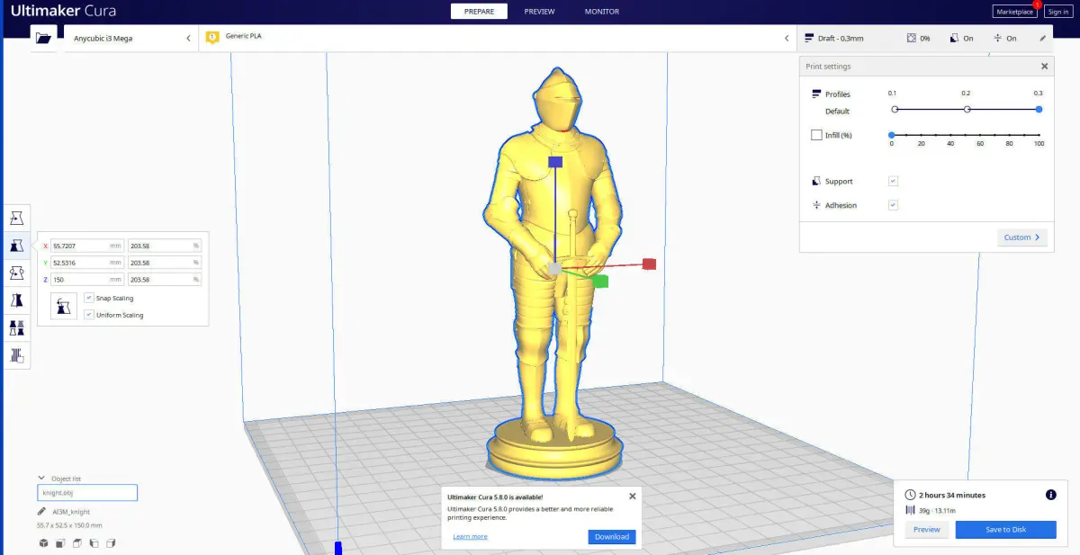
Task: Toggle the Infill (%) gradual checkbox
Action: (816, 135)
